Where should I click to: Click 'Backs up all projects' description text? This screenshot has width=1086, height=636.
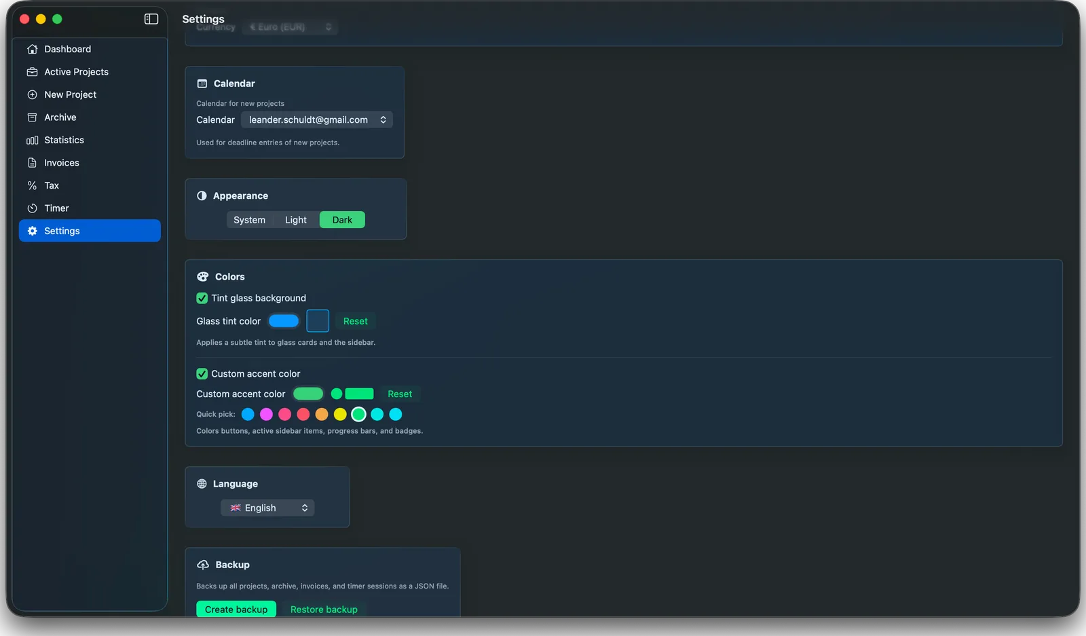(x=322, y=586)
